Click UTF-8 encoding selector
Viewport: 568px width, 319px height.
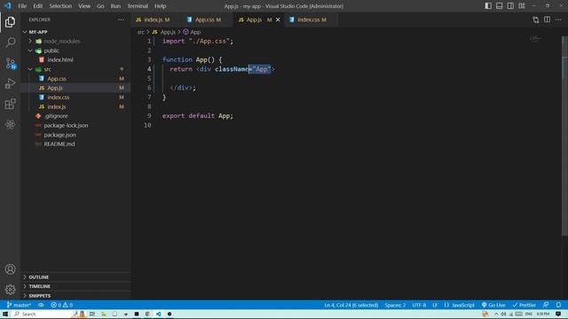pyautogui.click(x=419, y=305)
